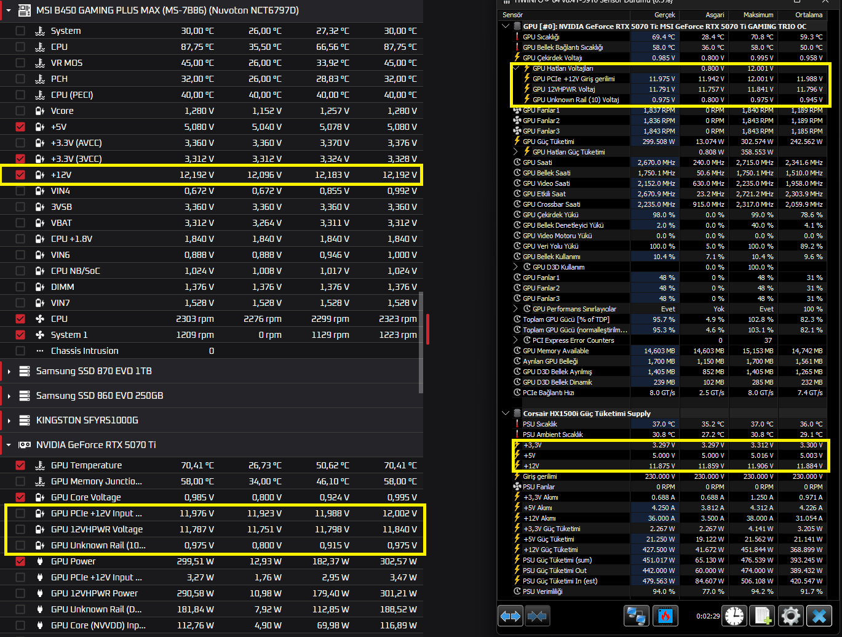Uncheck the +12V sensor checkbox
The width and height of the screenshot is (842, 637).
point(20,175)
